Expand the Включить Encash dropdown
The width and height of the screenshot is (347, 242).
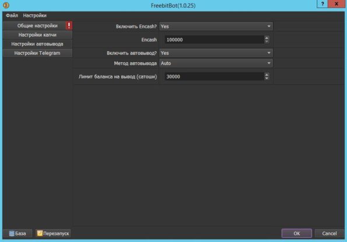click(x=216, y=27)
